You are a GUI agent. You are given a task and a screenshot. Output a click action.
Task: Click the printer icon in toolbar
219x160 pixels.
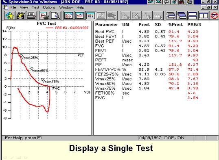pyautogui.click(x=32, y=15)
